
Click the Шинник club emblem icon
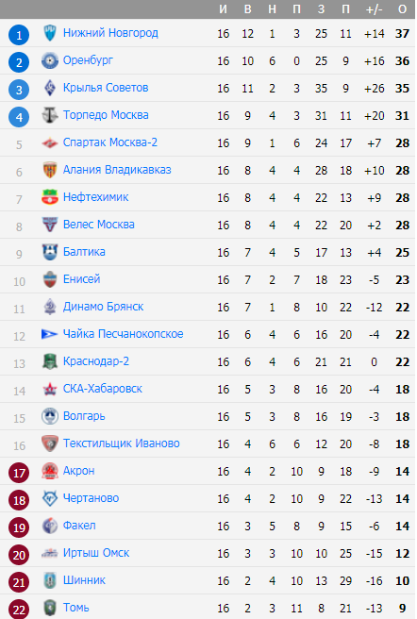click(x=50, y=580)
